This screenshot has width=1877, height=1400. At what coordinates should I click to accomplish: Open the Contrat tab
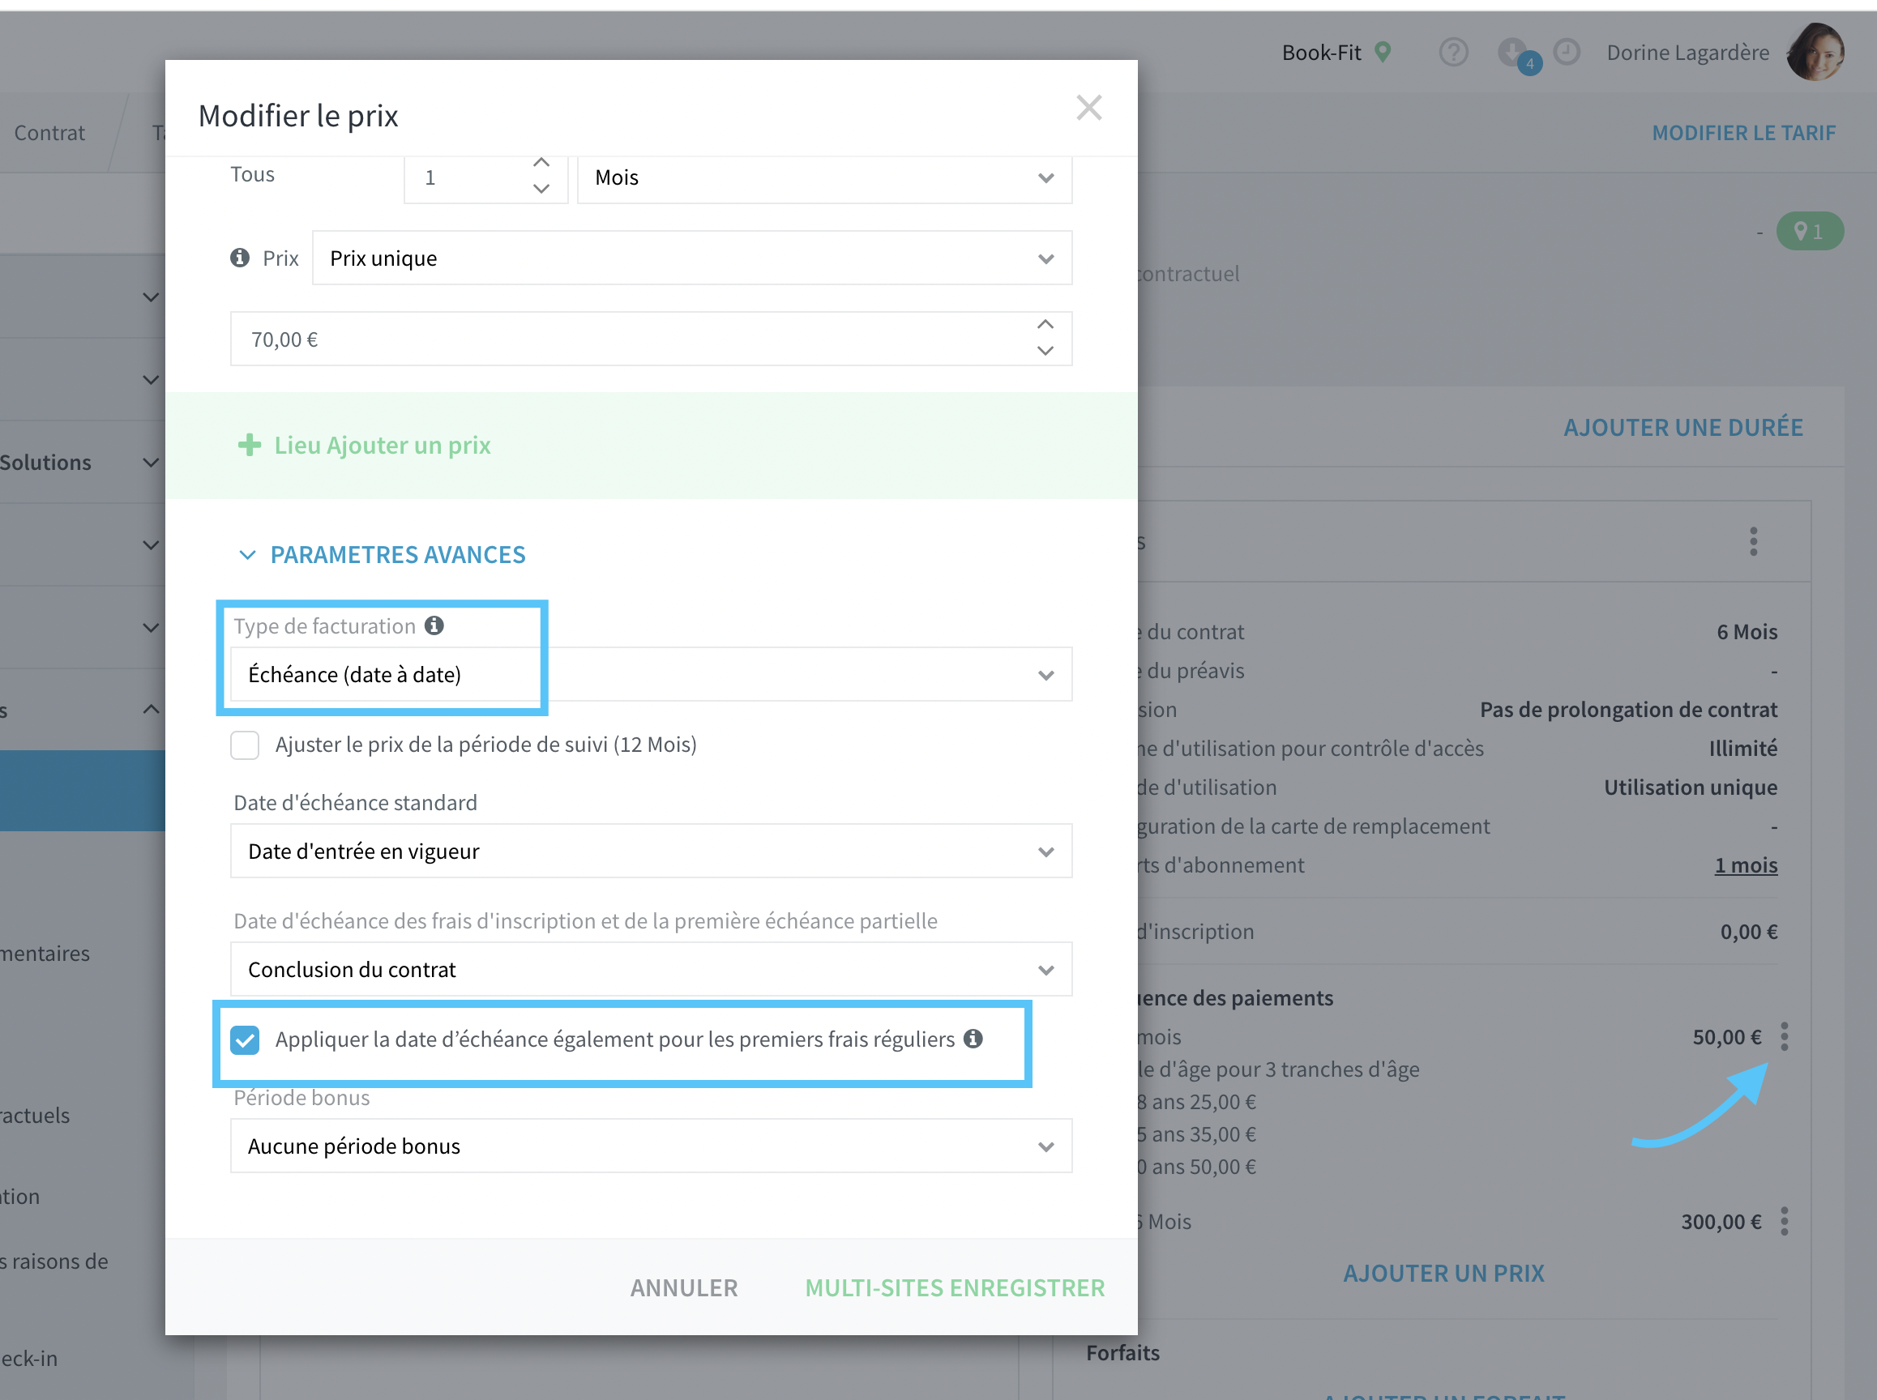coord(49,133)
